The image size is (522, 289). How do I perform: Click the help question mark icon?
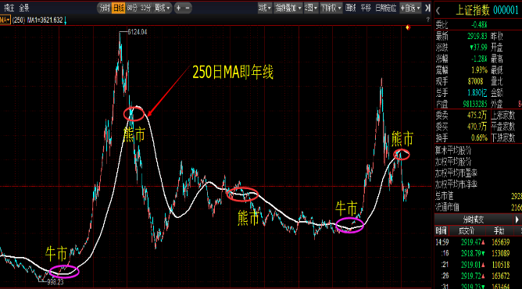pyautogui.click(x=427, y=20)
